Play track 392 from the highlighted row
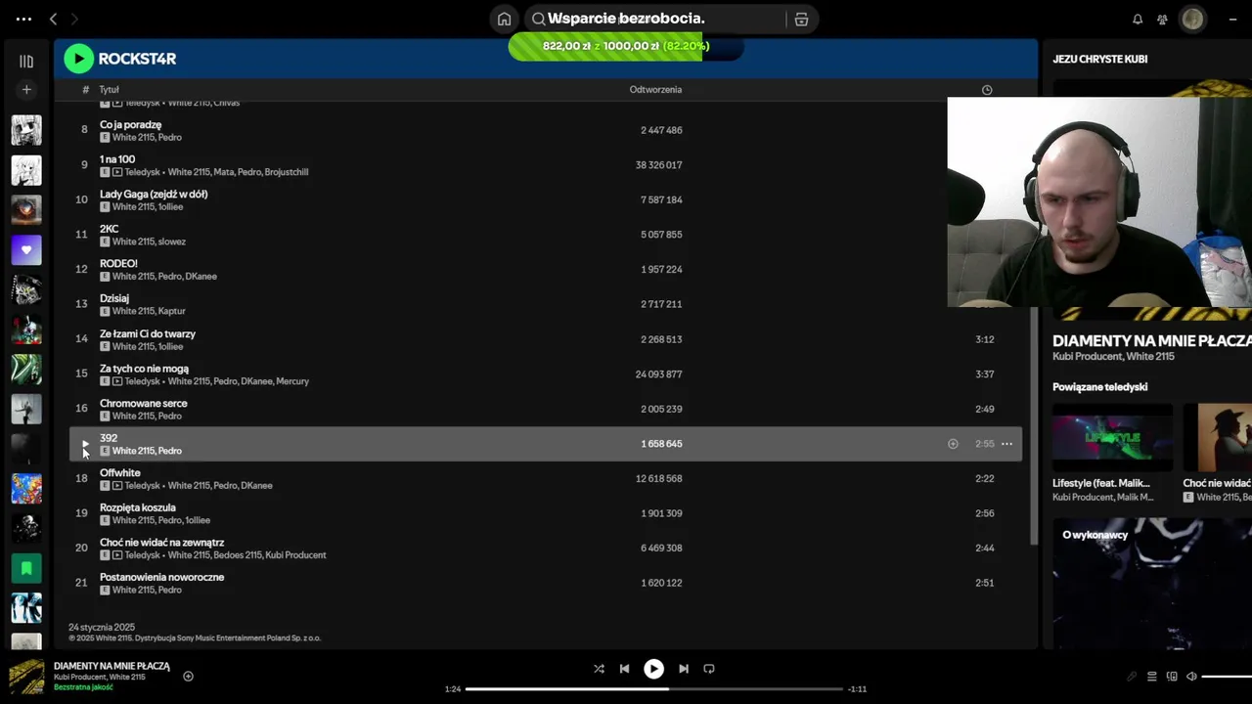The width and height of the screenshot is (1252, 704). coord(85,444)
